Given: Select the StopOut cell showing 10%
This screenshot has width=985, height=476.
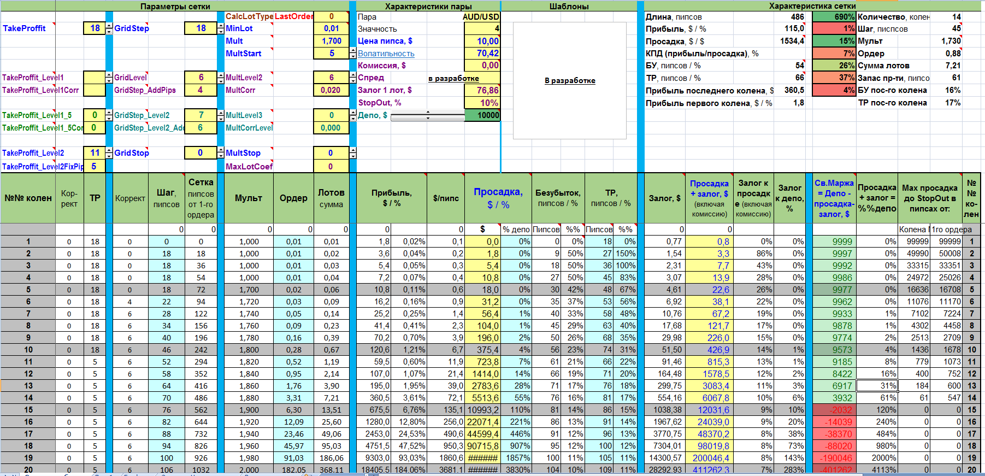Looking at the screenshot, I should 482,103.
